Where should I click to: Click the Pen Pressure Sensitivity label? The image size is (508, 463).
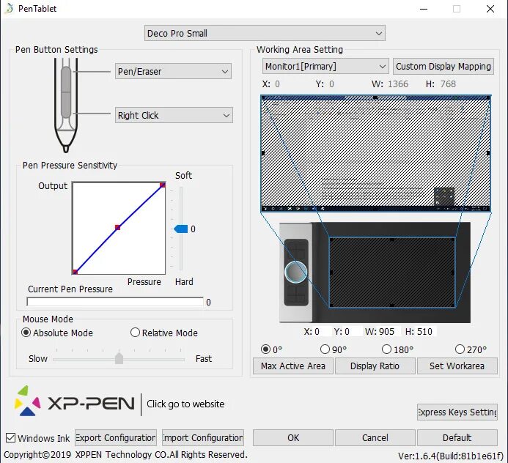(70, 165)
